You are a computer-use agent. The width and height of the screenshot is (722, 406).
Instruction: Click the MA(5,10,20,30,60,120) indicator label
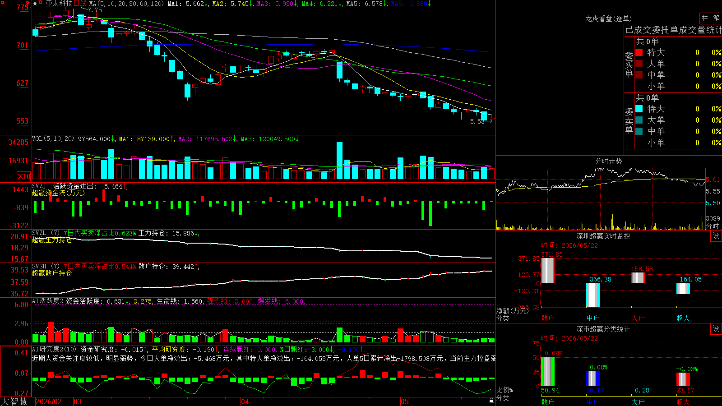(127, 4)
